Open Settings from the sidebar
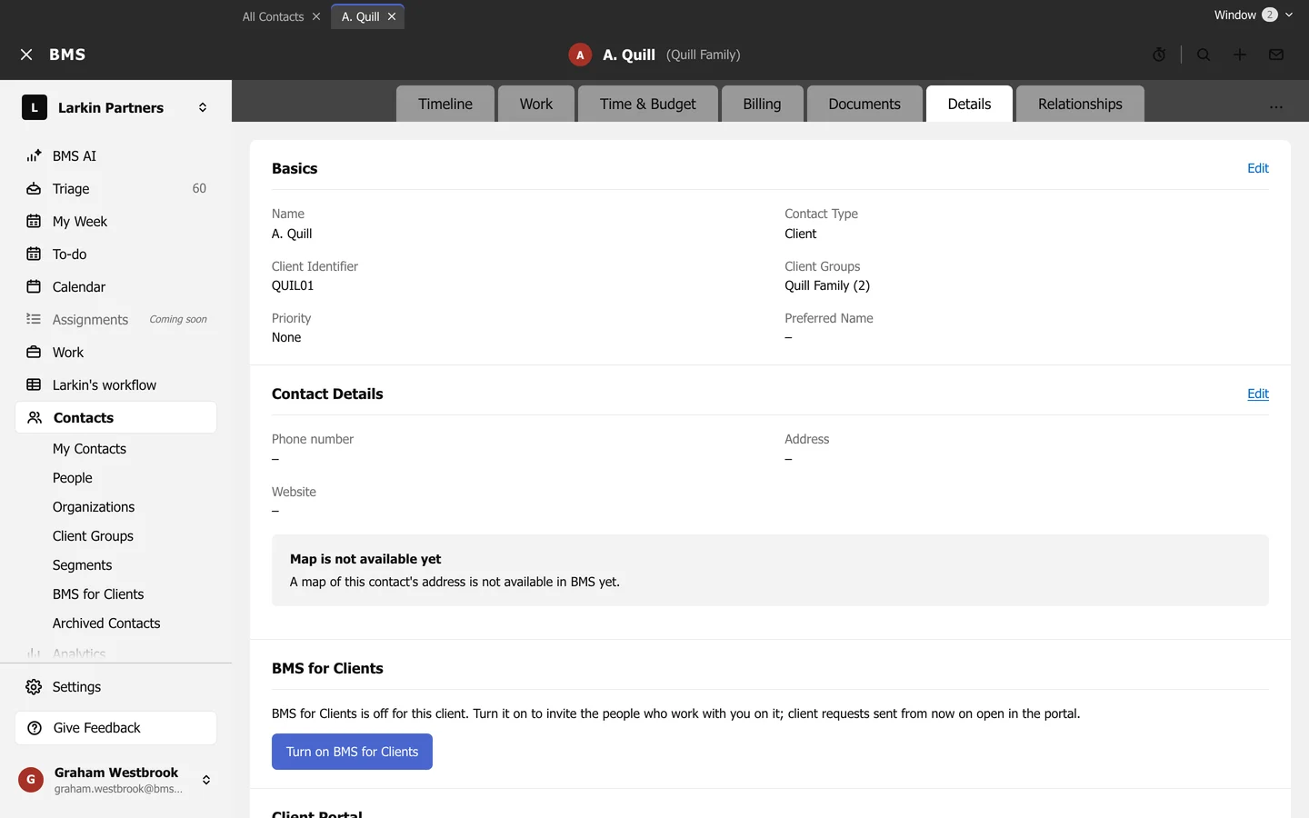1309x818 pixels. [115, 687]
